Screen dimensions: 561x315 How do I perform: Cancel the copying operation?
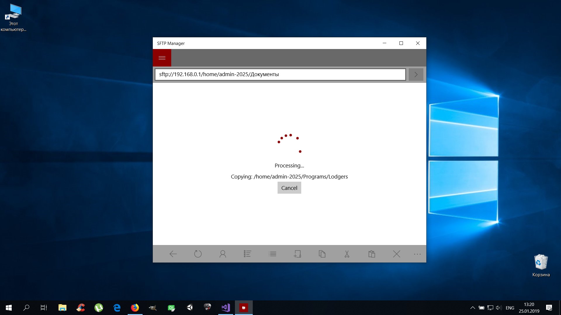tap(289, 188)
